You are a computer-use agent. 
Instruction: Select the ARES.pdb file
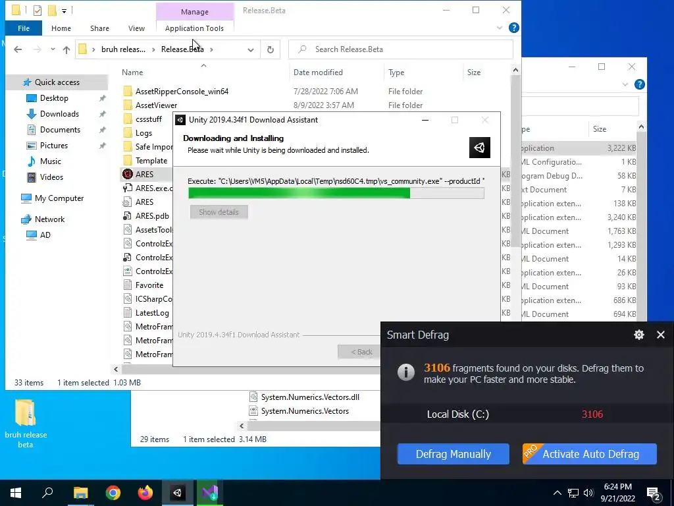pos(152,216)
